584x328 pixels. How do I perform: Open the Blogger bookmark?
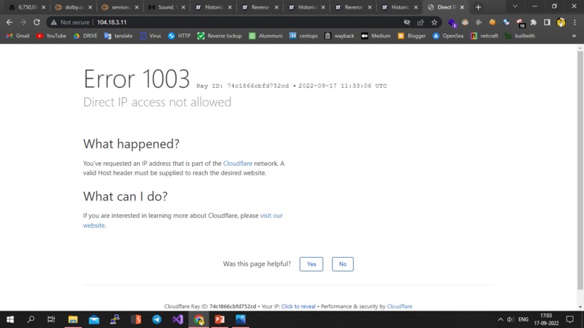click(412, 35)
